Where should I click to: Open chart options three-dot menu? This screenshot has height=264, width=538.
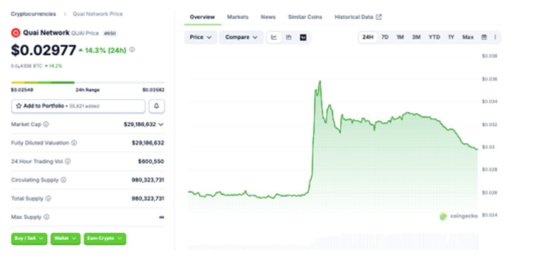click(494, 37)
